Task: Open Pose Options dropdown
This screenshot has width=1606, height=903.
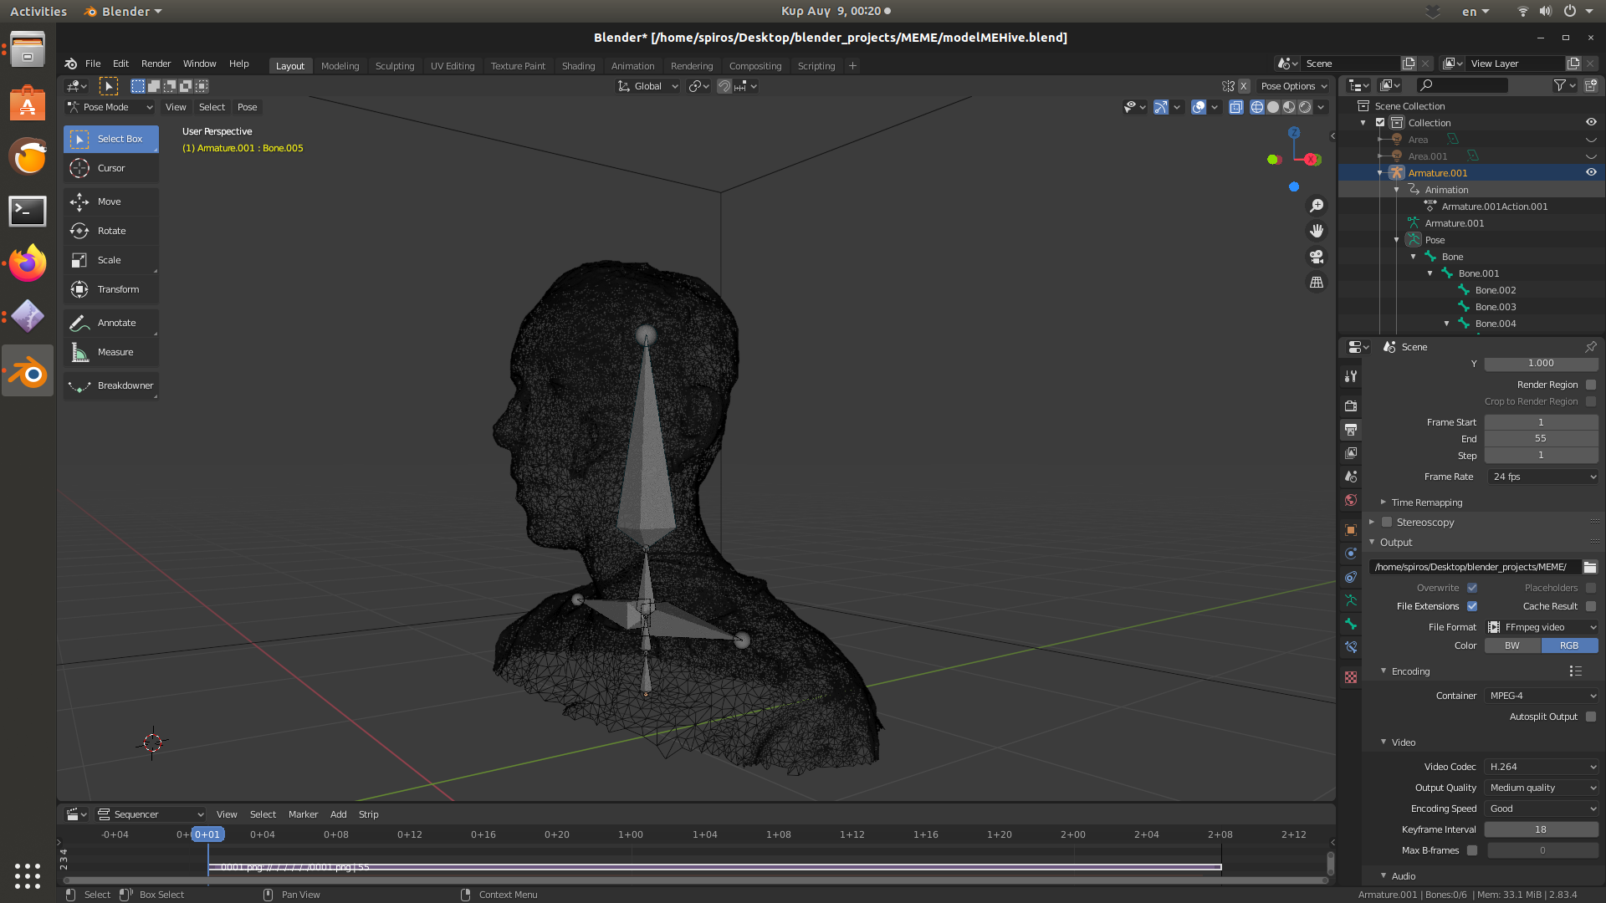Action: (x=1294, y=86)
